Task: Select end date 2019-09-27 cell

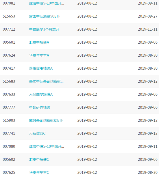Action: (148, 16)
